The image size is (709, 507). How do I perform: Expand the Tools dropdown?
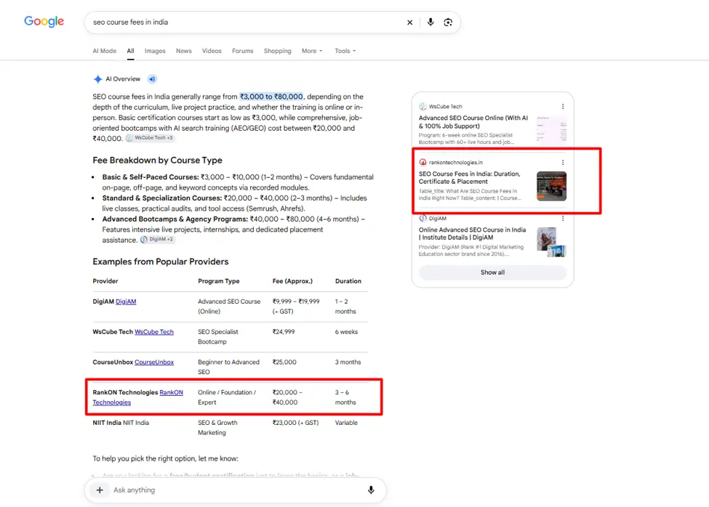[345, 51]
